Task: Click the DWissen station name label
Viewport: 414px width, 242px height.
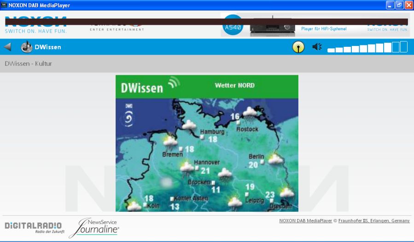Action: 48,47
